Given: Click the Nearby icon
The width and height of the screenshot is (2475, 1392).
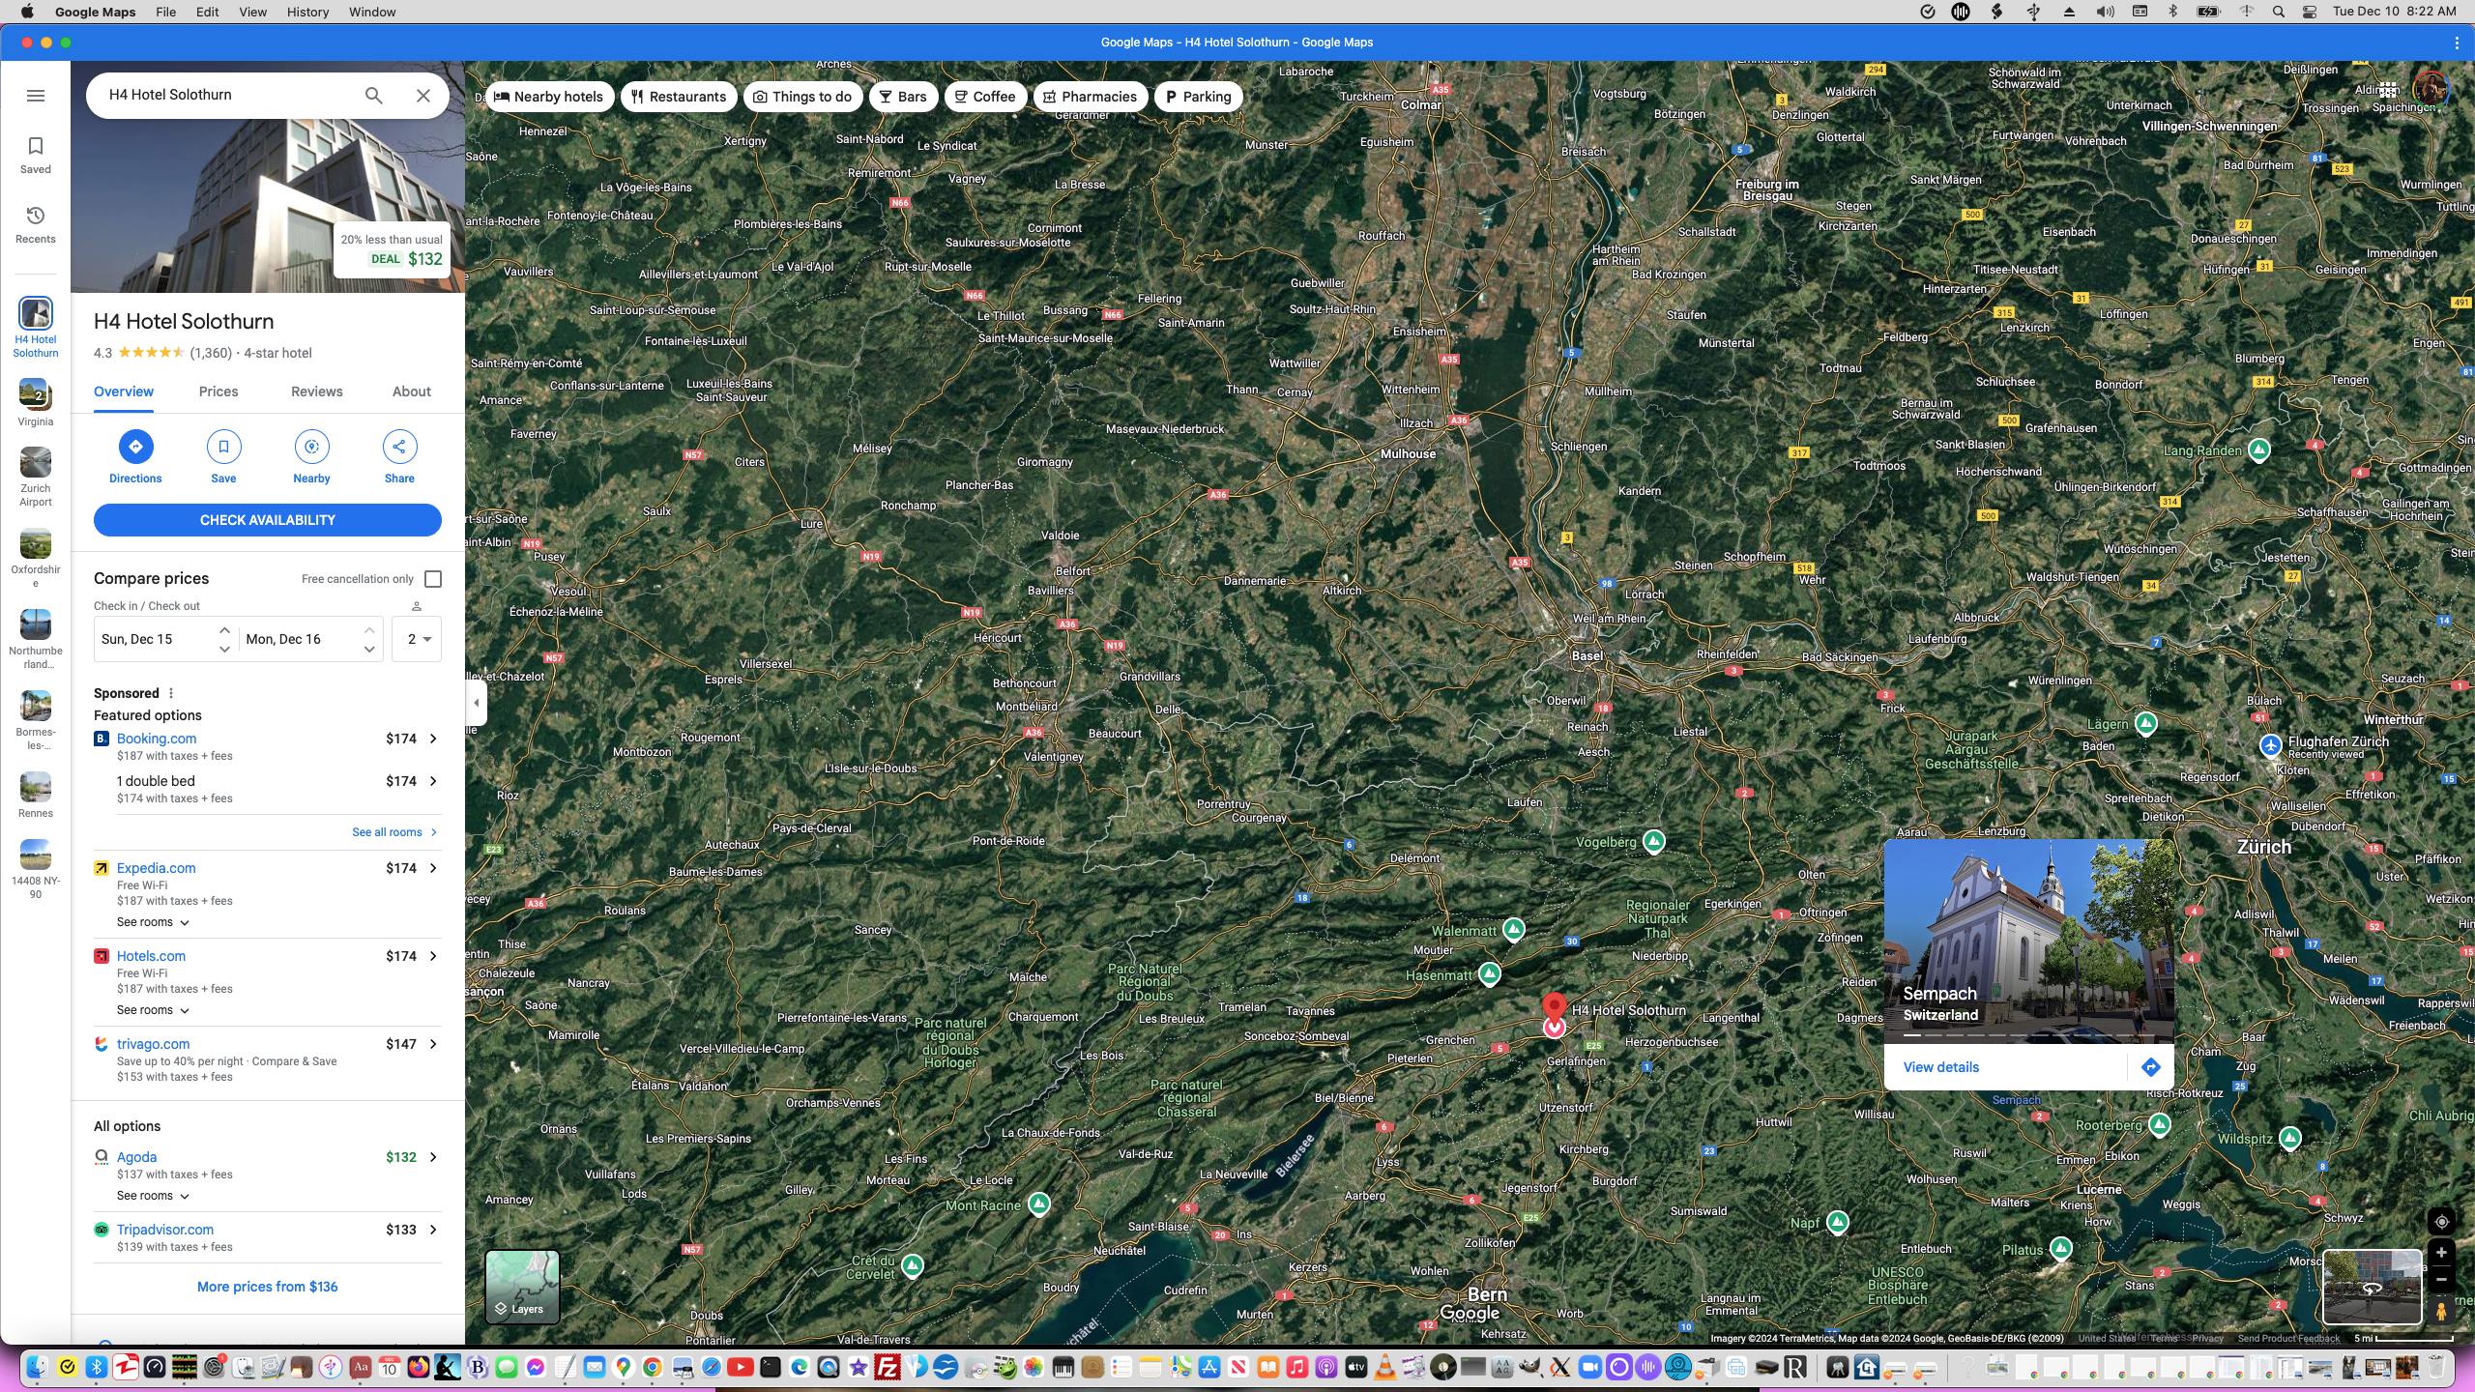Looking at the screenshot, I should (311, 447).
